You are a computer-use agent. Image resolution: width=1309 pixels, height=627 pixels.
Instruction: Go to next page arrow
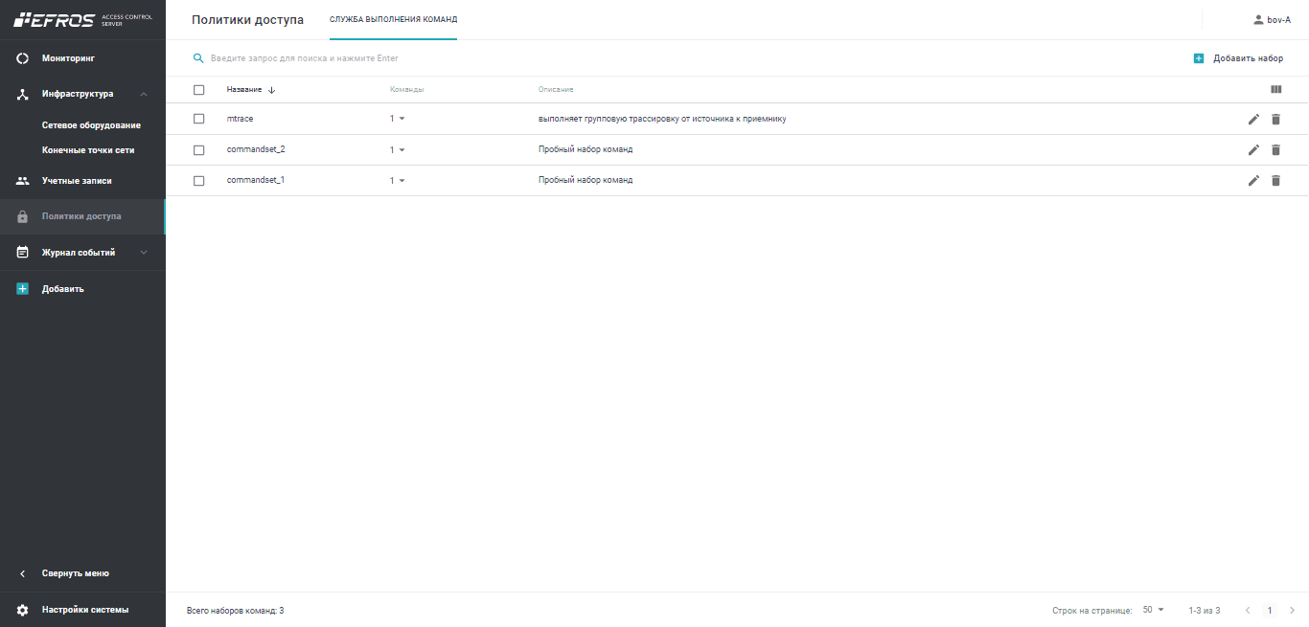1292,610
